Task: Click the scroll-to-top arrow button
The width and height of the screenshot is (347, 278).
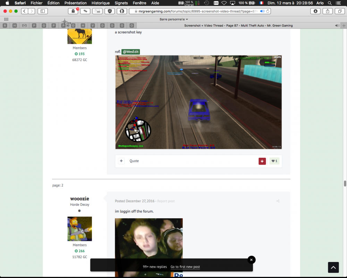Action: [333, 267]
